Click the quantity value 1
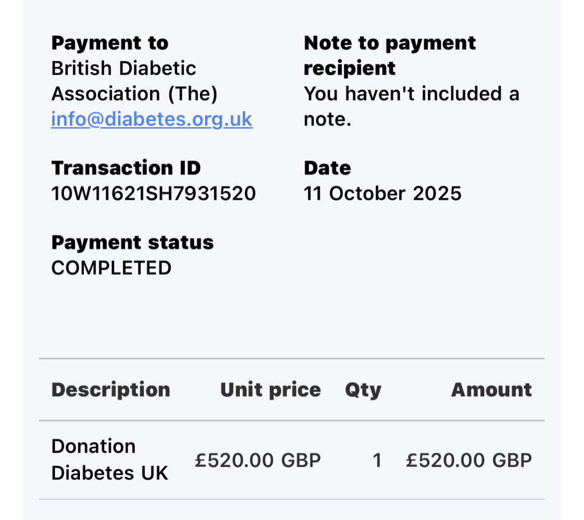 (x=377, y=460)
